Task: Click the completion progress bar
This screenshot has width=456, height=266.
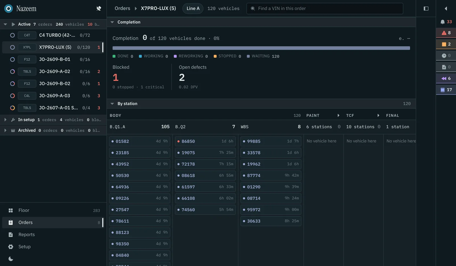Action: point(261,48)
